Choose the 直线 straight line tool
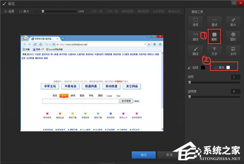Image resolution: width=244 pixels, height=164 pixels. point(214,22)
